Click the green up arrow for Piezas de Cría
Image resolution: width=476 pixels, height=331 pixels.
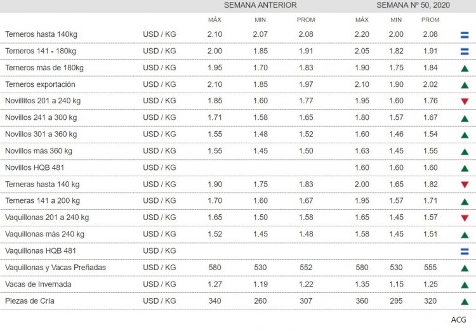(464, 302)
